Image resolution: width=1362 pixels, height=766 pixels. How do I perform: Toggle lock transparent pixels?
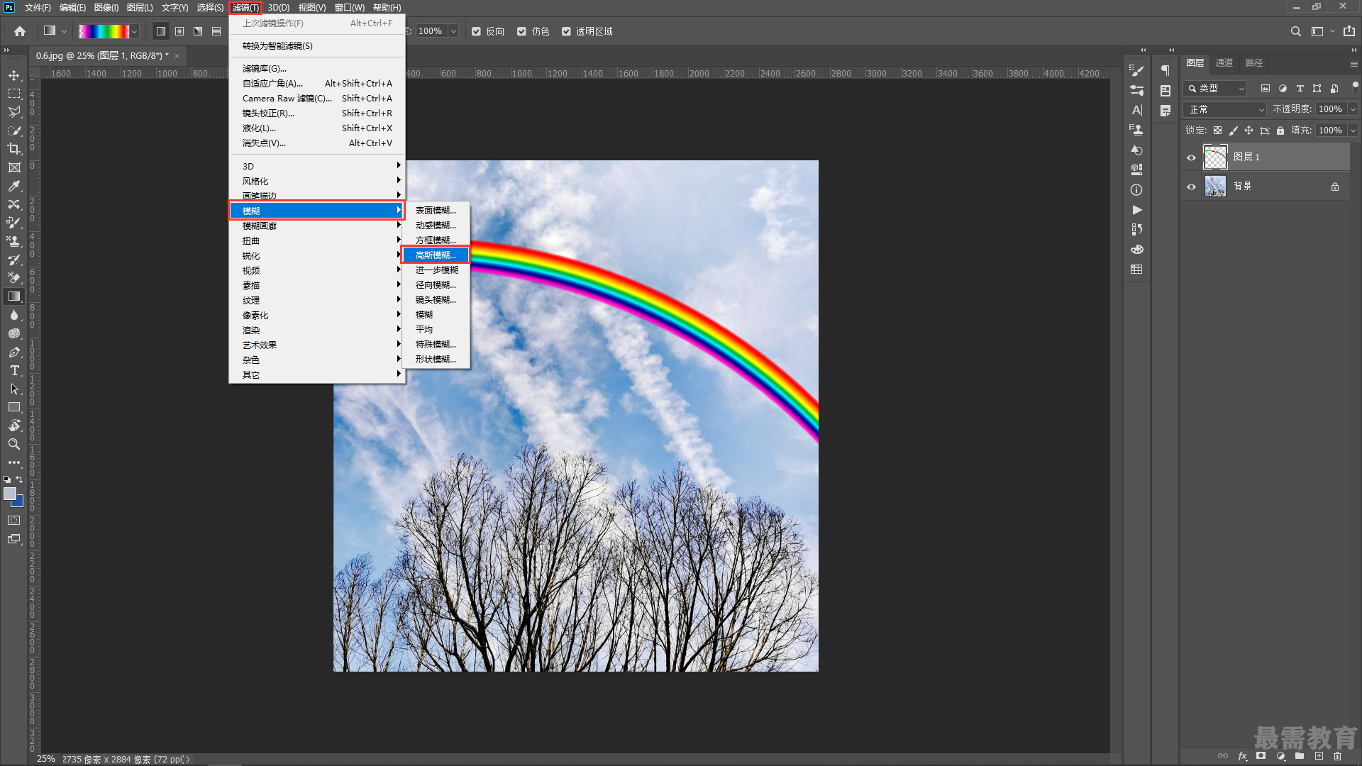click(1217, 131)
